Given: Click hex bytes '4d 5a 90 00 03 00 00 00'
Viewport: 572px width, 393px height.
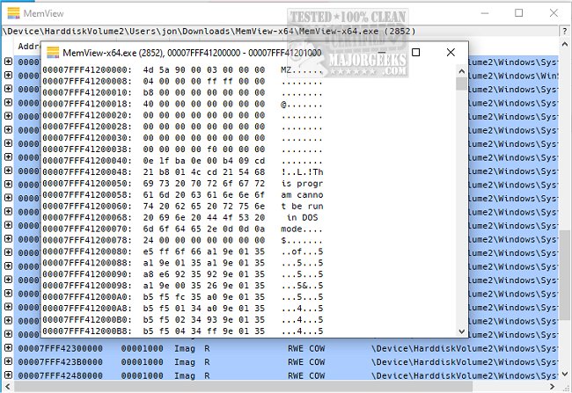Looking at the screenshot, I should coord(204,69).
